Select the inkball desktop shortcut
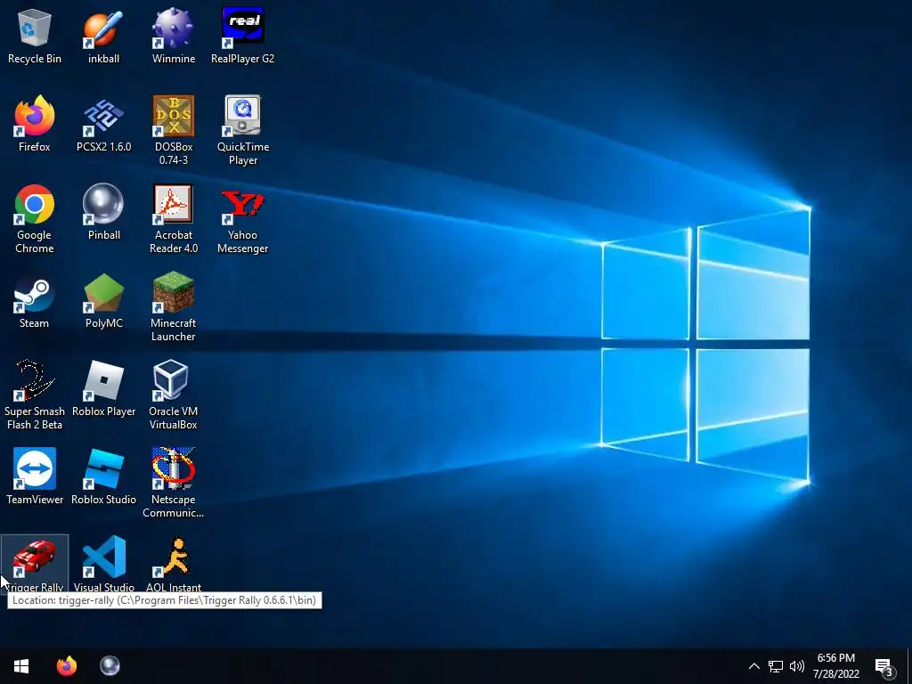 pos(103,36)
